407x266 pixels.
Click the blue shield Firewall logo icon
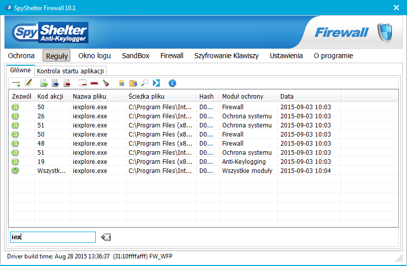pos(385,33)
